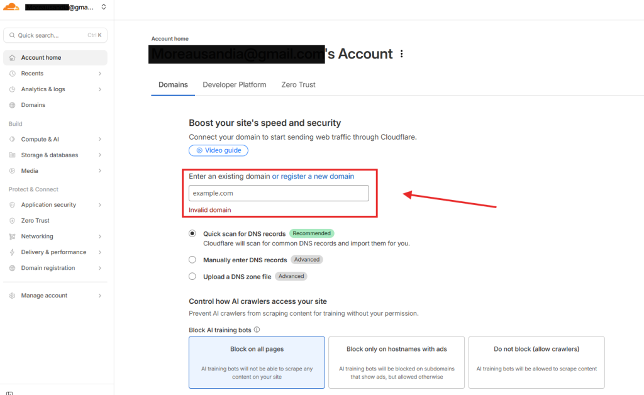644x395 pixels.
Task: Click the Manage account gear icon
Action: [13, 296]
